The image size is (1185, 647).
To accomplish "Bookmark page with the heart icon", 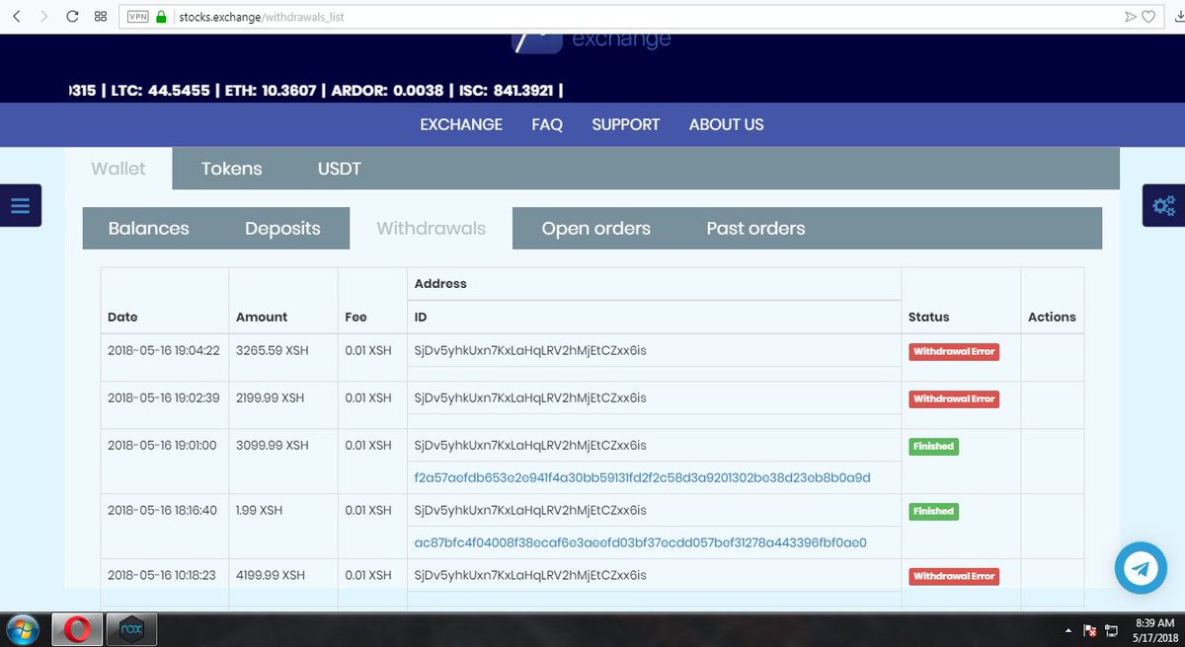I will click(1149, 17).
